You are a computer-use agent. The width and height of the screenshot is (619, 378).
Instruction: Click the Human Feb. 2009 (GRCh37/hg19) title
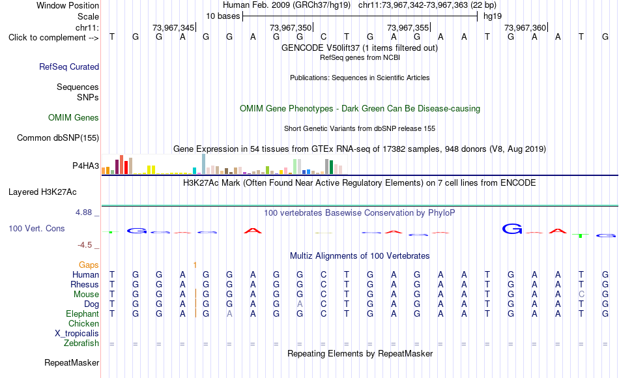pos(287,5)
